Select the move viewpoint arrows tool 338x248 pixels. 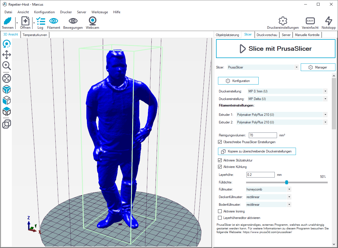click(x=6, y=55)
